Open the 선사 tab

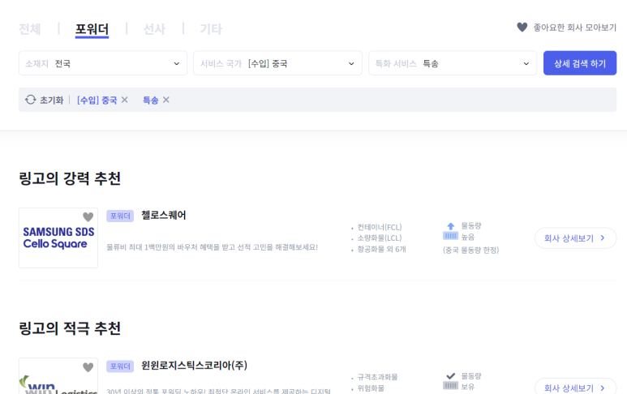(x=154, y=28)
